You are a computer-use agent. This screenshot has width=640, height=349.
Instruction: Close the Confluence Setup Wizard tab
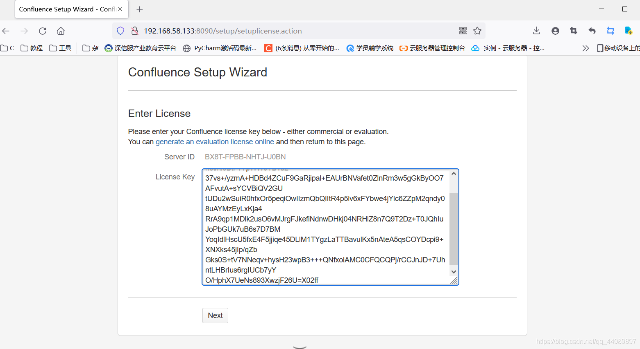(x=120, y=9)
